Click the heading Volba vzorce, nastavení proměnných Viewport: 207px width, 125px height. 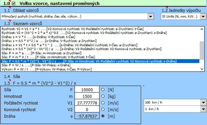pyautogui.click(x=60, y=3)
